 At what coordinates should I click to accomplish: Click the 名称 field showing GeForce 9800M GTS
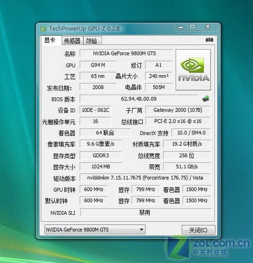pos(126,53)
